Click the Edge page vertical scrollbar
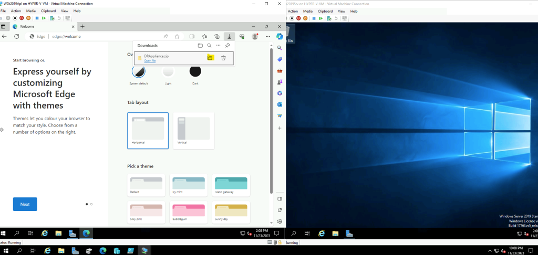Screen dimensions: 538x255 coord(272,121)
